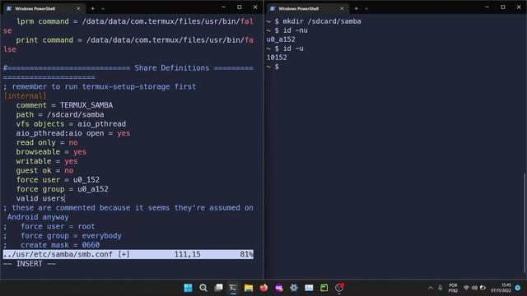Click 'mkdir /sdcard/samba' in the right terminal

click(322, 21)
